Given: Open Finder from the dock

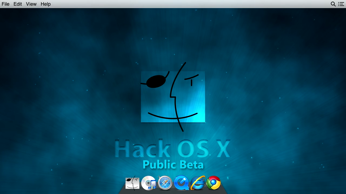Looking at the screenshot, I should pos(132,183).
